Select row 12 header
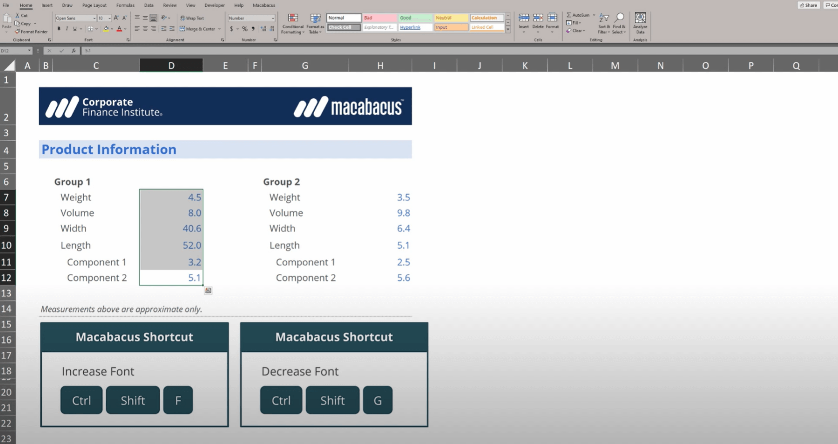 tap(7, 278)
